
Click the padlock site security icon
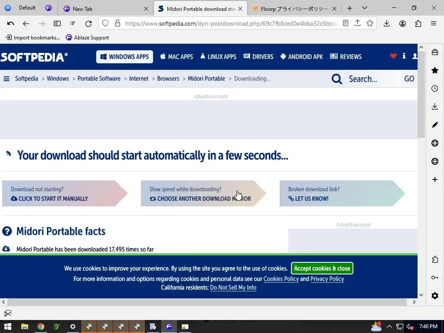(117, 23)
